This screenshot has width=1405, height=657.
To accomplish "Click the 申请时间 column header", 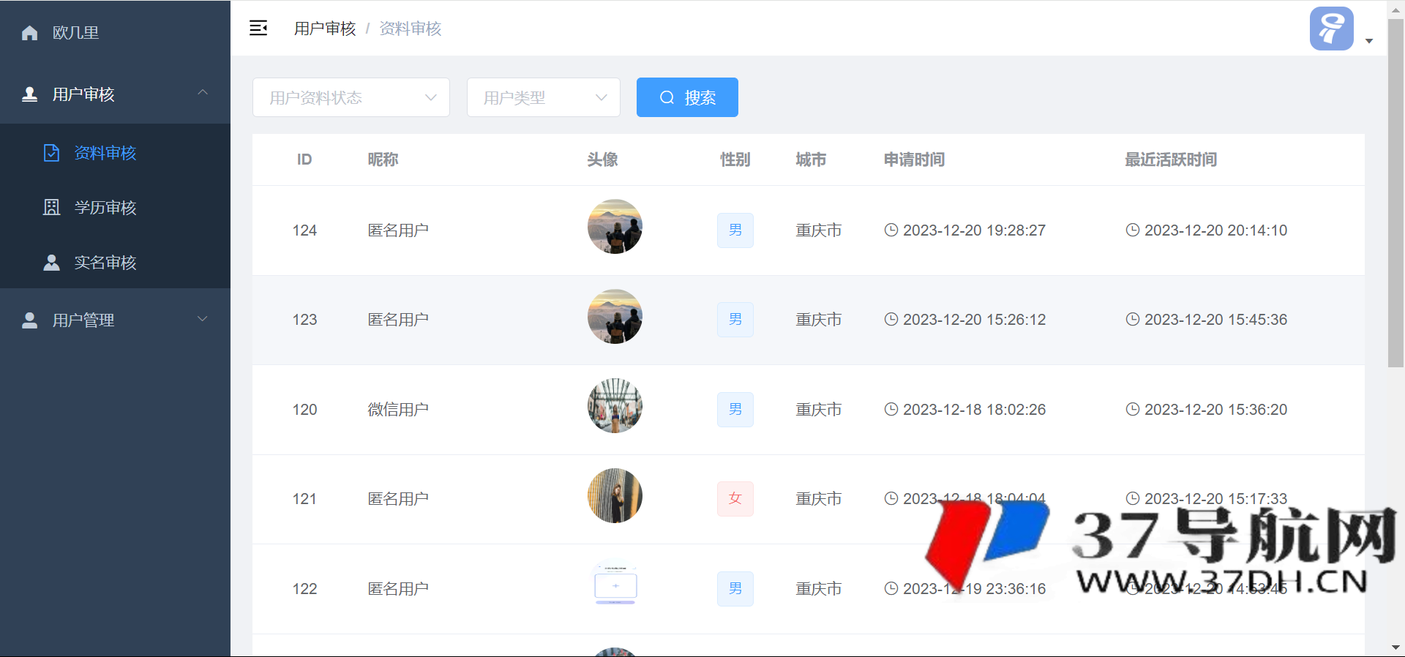I will pyautogui.click(x=914, y=159).
